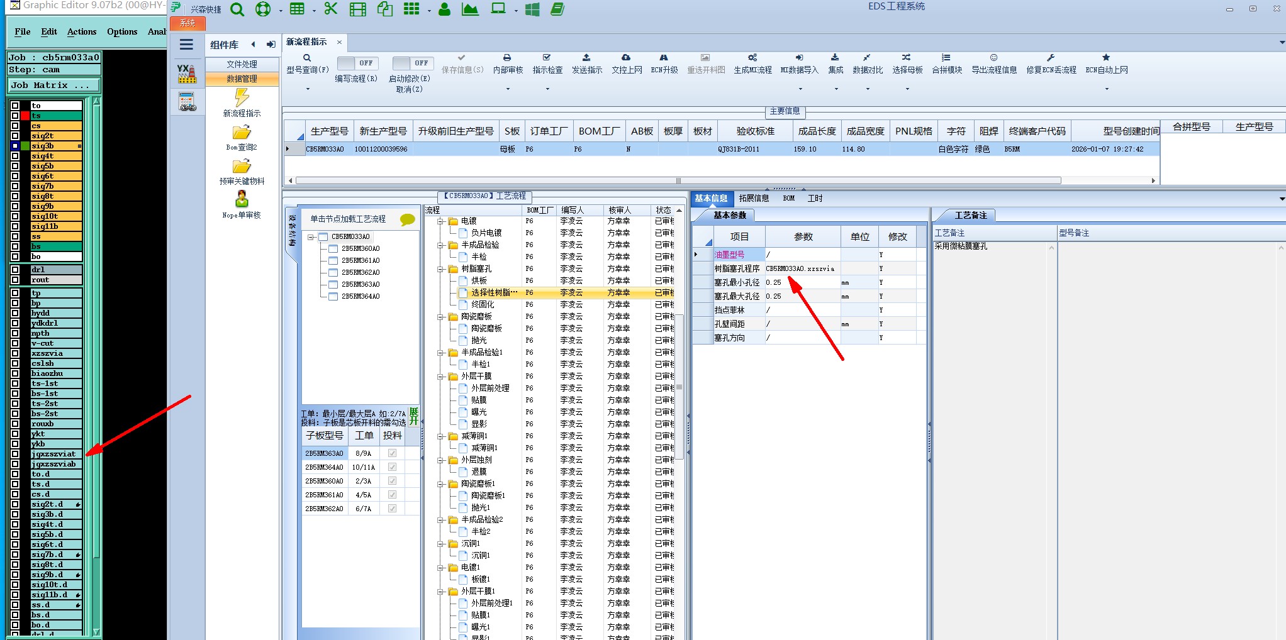Check the box beside layer 'drl' in Graphic Editor

[15, 270]
